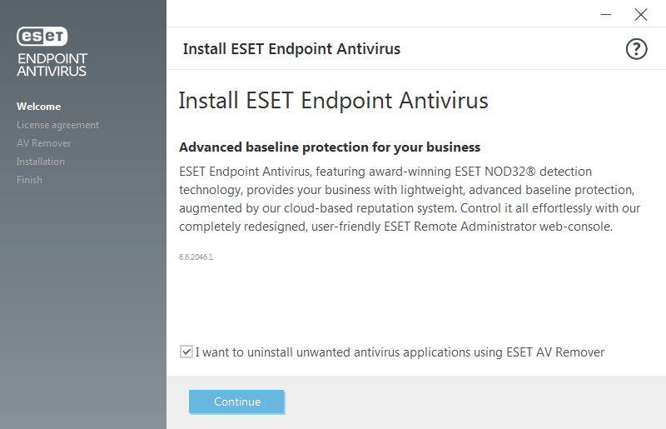Minimize the installer window
The width and height of the screenshot is (666, 429).
click(605, 14)
